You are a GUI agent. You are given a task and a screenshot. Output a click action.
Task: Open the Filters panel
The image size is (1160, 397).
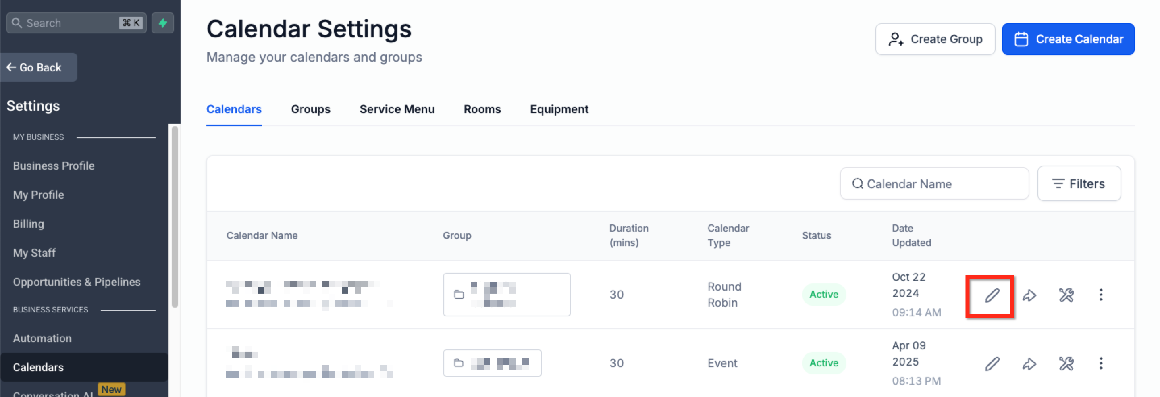point(1079,184)
